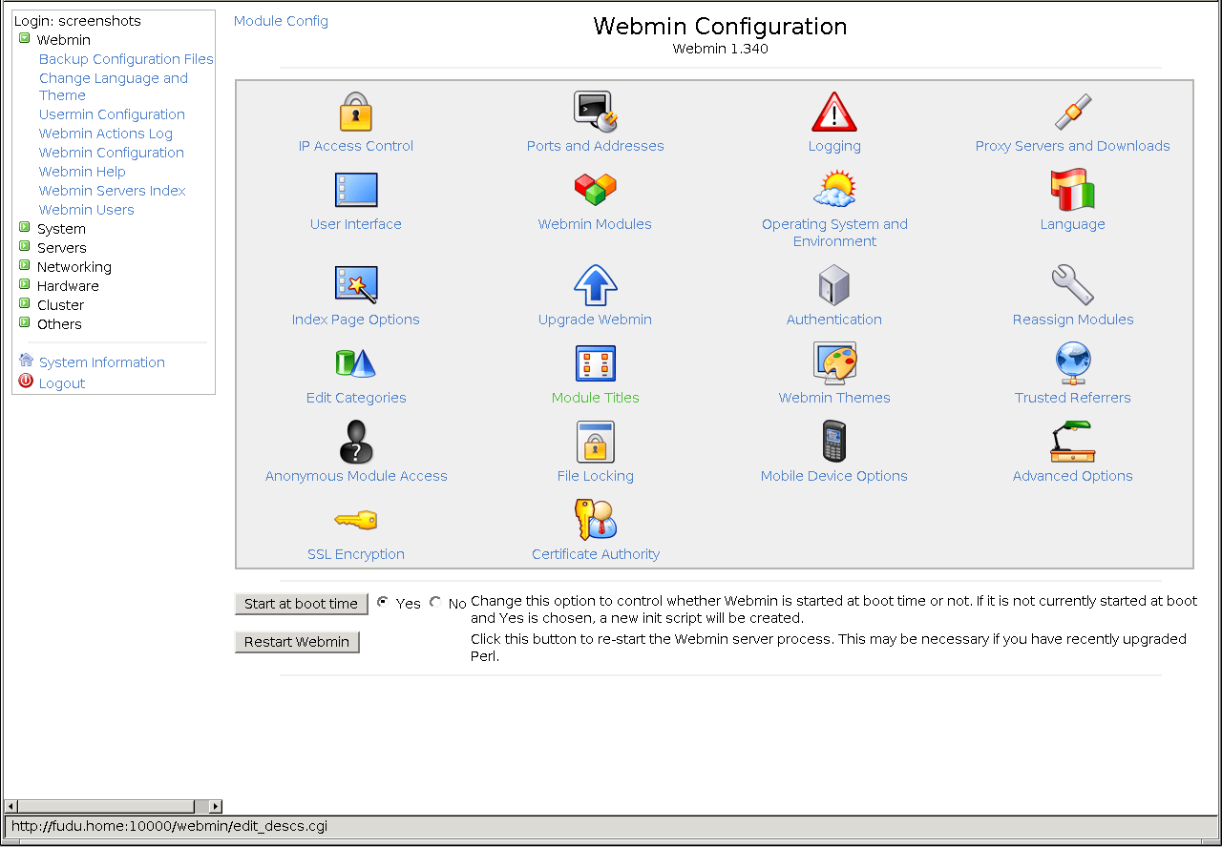
Task: Click the Module Config link
Action: [x=281, y=21]
